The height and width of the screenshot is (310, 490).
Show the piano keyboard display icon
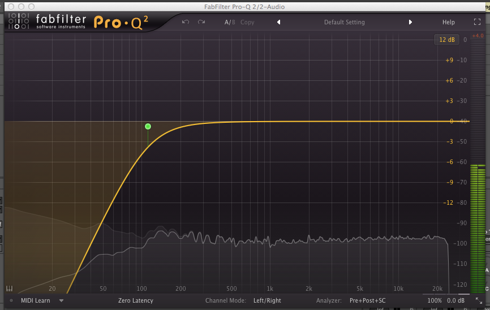10,289
